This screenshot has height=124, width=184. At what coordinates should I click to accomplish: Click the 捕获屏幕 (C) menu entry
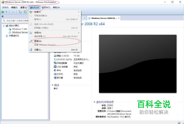pos(55,36)
